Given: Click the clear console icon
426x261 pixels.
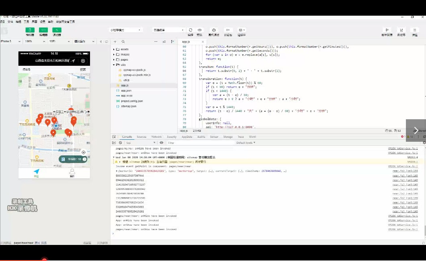Looking at the screenshot, I should click(120, 143).
